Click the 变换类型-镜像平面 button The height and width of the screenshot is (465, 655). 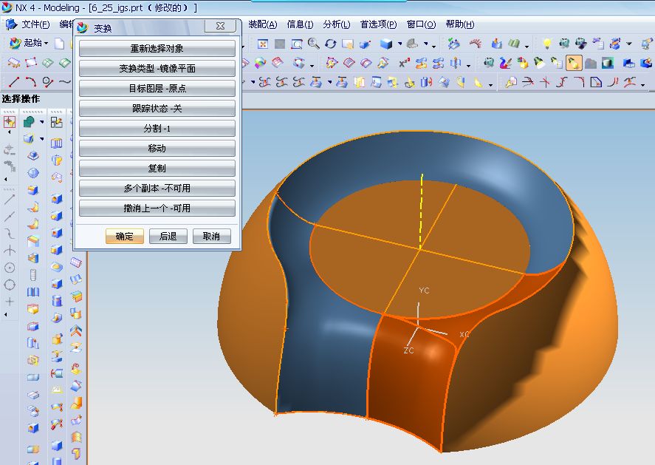click(x=157, y=68)
